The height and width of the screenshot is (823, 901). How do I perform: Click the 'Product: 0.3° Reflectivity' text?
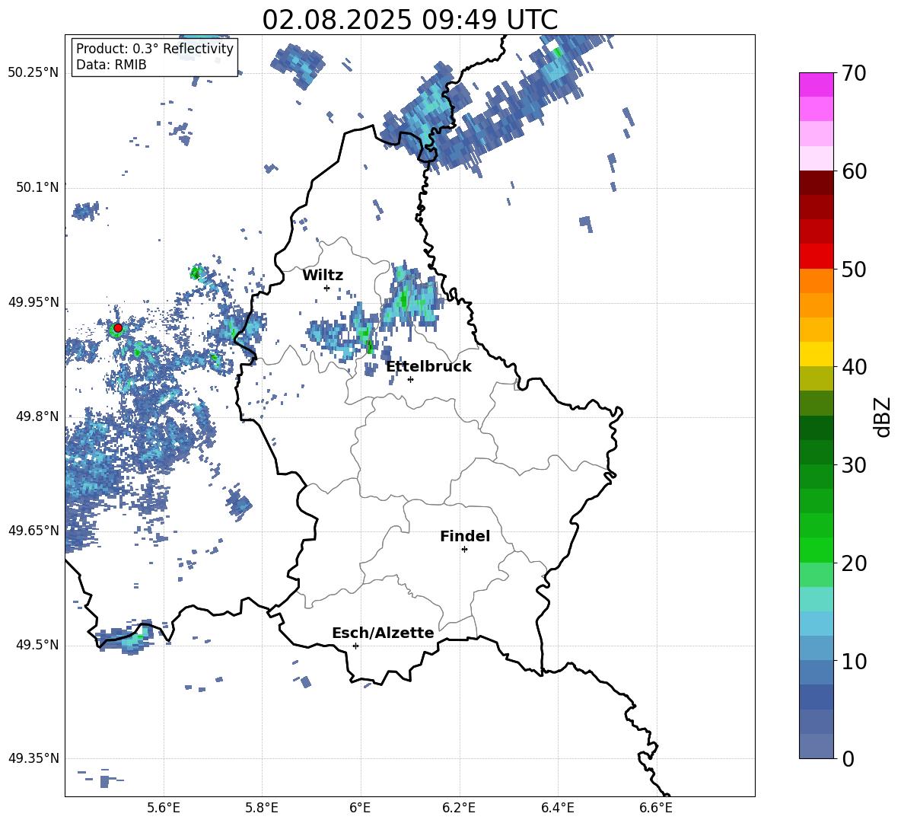click(x=154, y=48)
